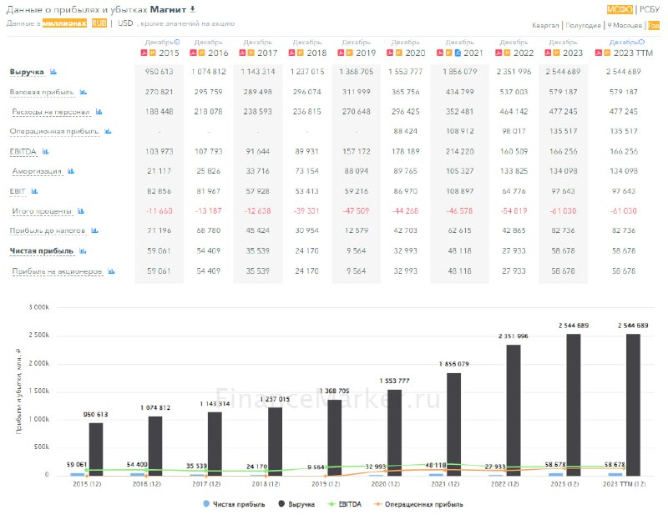Click Валовая прибыль value 289 498 for 2017
668x520 pixels.
tap(257, 92)
